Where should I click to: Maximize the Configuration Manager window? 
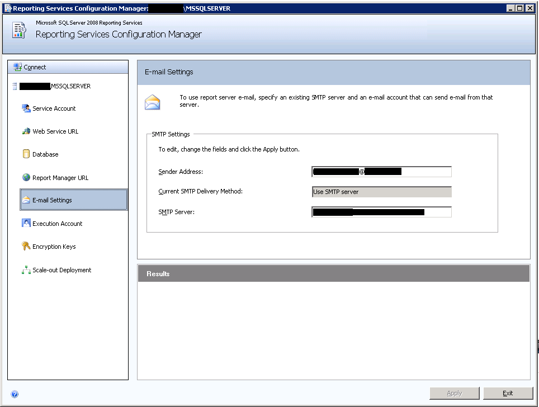520,8
